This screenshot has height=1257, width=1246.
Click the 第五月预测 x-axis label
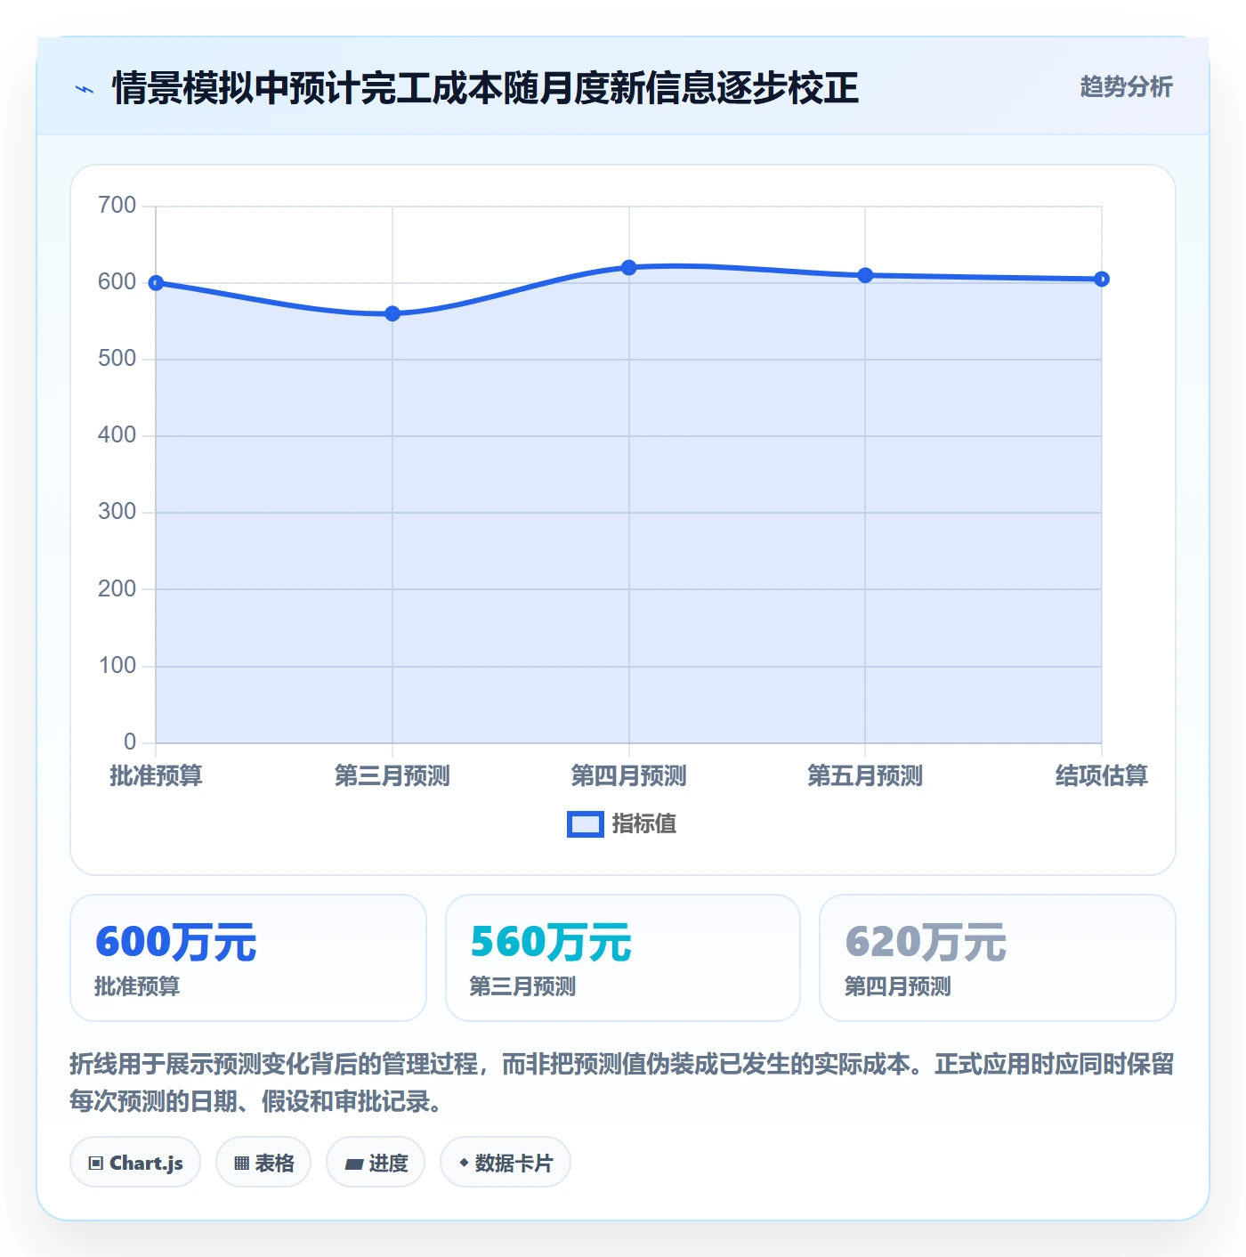[865, 775]
